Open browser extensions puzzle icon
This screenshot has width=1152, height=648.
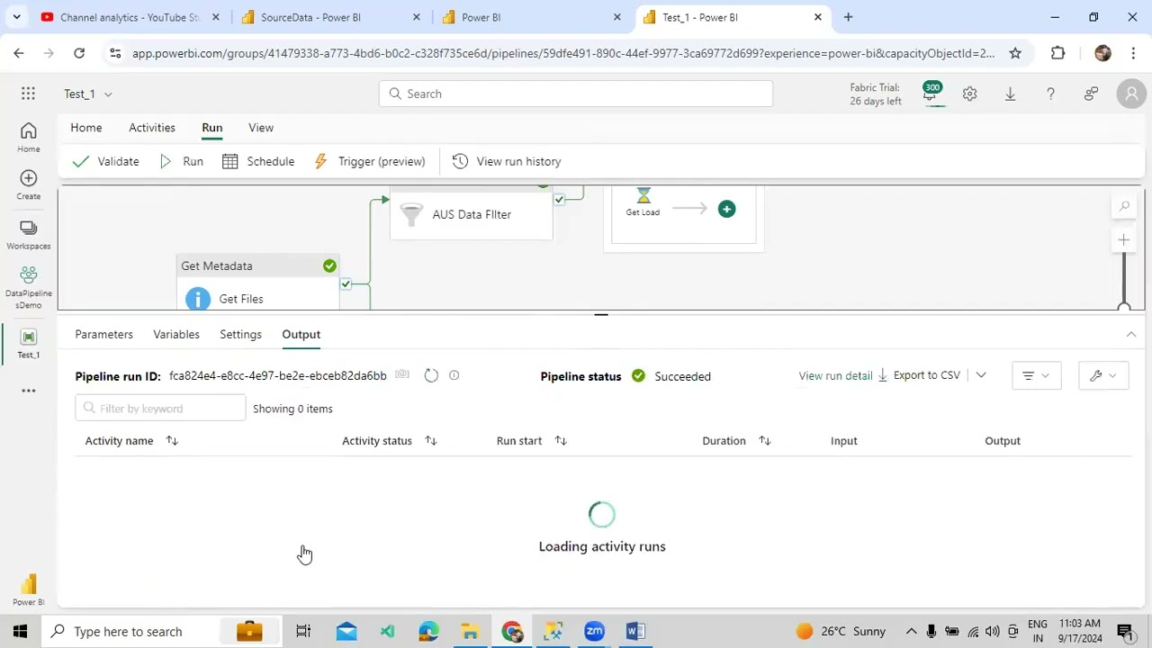(x=1057, y=53)
